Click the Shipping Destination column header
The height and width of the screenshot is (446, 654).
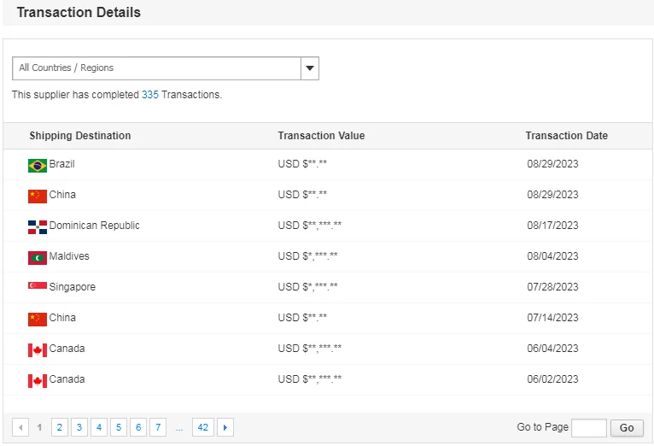[80, 136]
